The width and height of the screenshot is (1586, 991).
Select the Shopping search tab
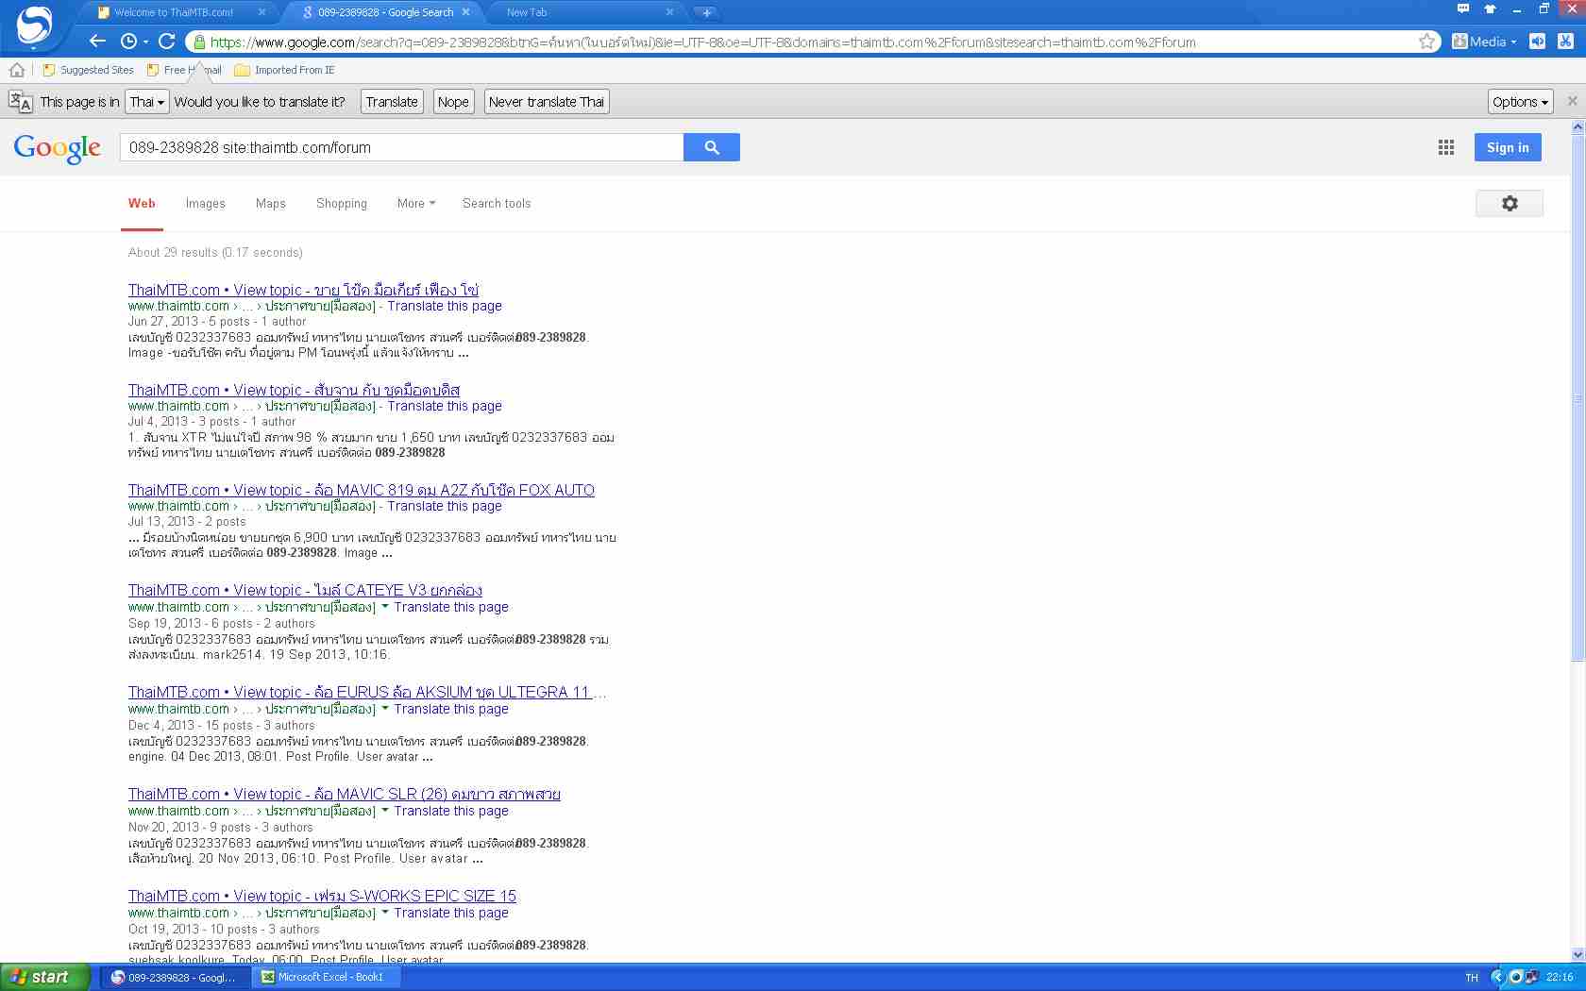342,203
